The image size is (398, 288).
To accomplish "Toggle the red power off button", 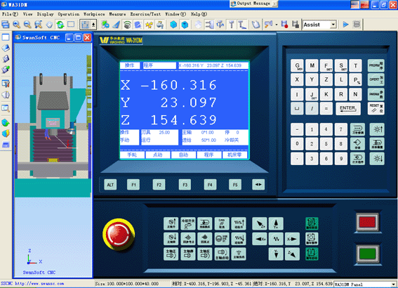I will pyautogui.click(x=367, y=222).
